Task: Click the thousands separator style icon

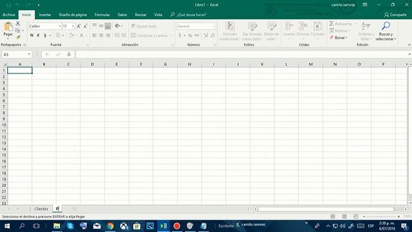Action: coord(196,35)
